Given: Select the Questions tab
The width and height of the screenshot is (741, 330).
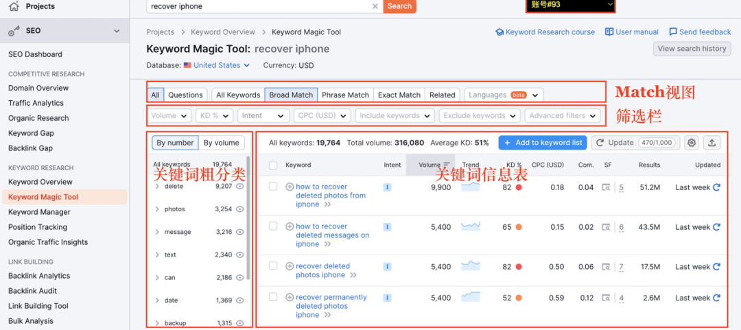Looking at the screenshot, I should (x=185, y=95).
